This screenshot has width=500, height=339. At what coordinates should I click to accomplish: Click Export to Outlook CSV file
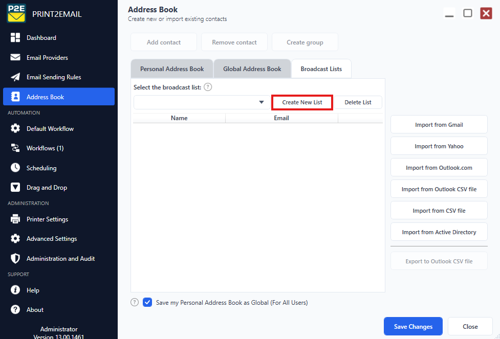pos(439,261)
